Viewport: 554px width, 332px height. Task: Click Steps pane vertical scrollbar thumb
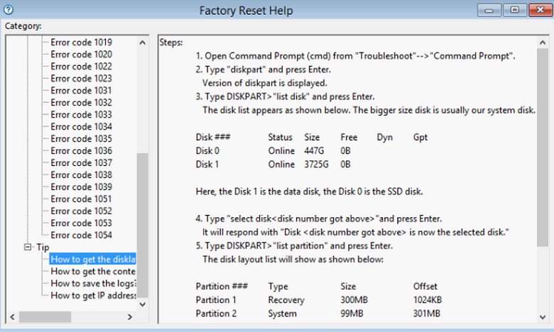[543, 148]
